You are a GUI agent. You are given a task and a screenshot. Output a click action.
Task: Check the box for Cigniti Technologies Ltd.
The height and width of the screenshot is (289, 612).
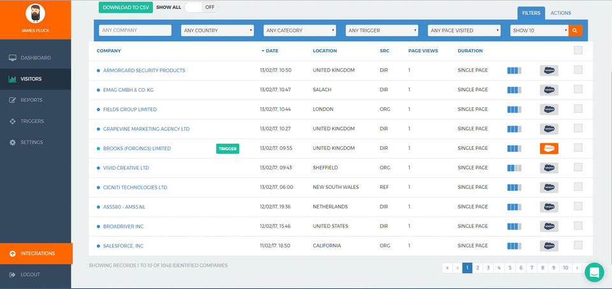pyautogui.click(x=578, y=187)
